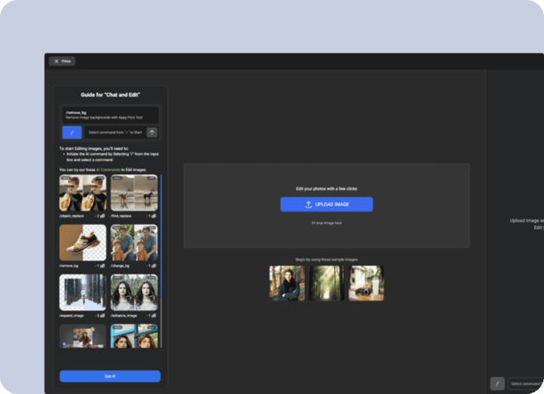Screen dimensions: 544x394
Task: Click the '/object_replace' label text
Action: tap(71, 216)
